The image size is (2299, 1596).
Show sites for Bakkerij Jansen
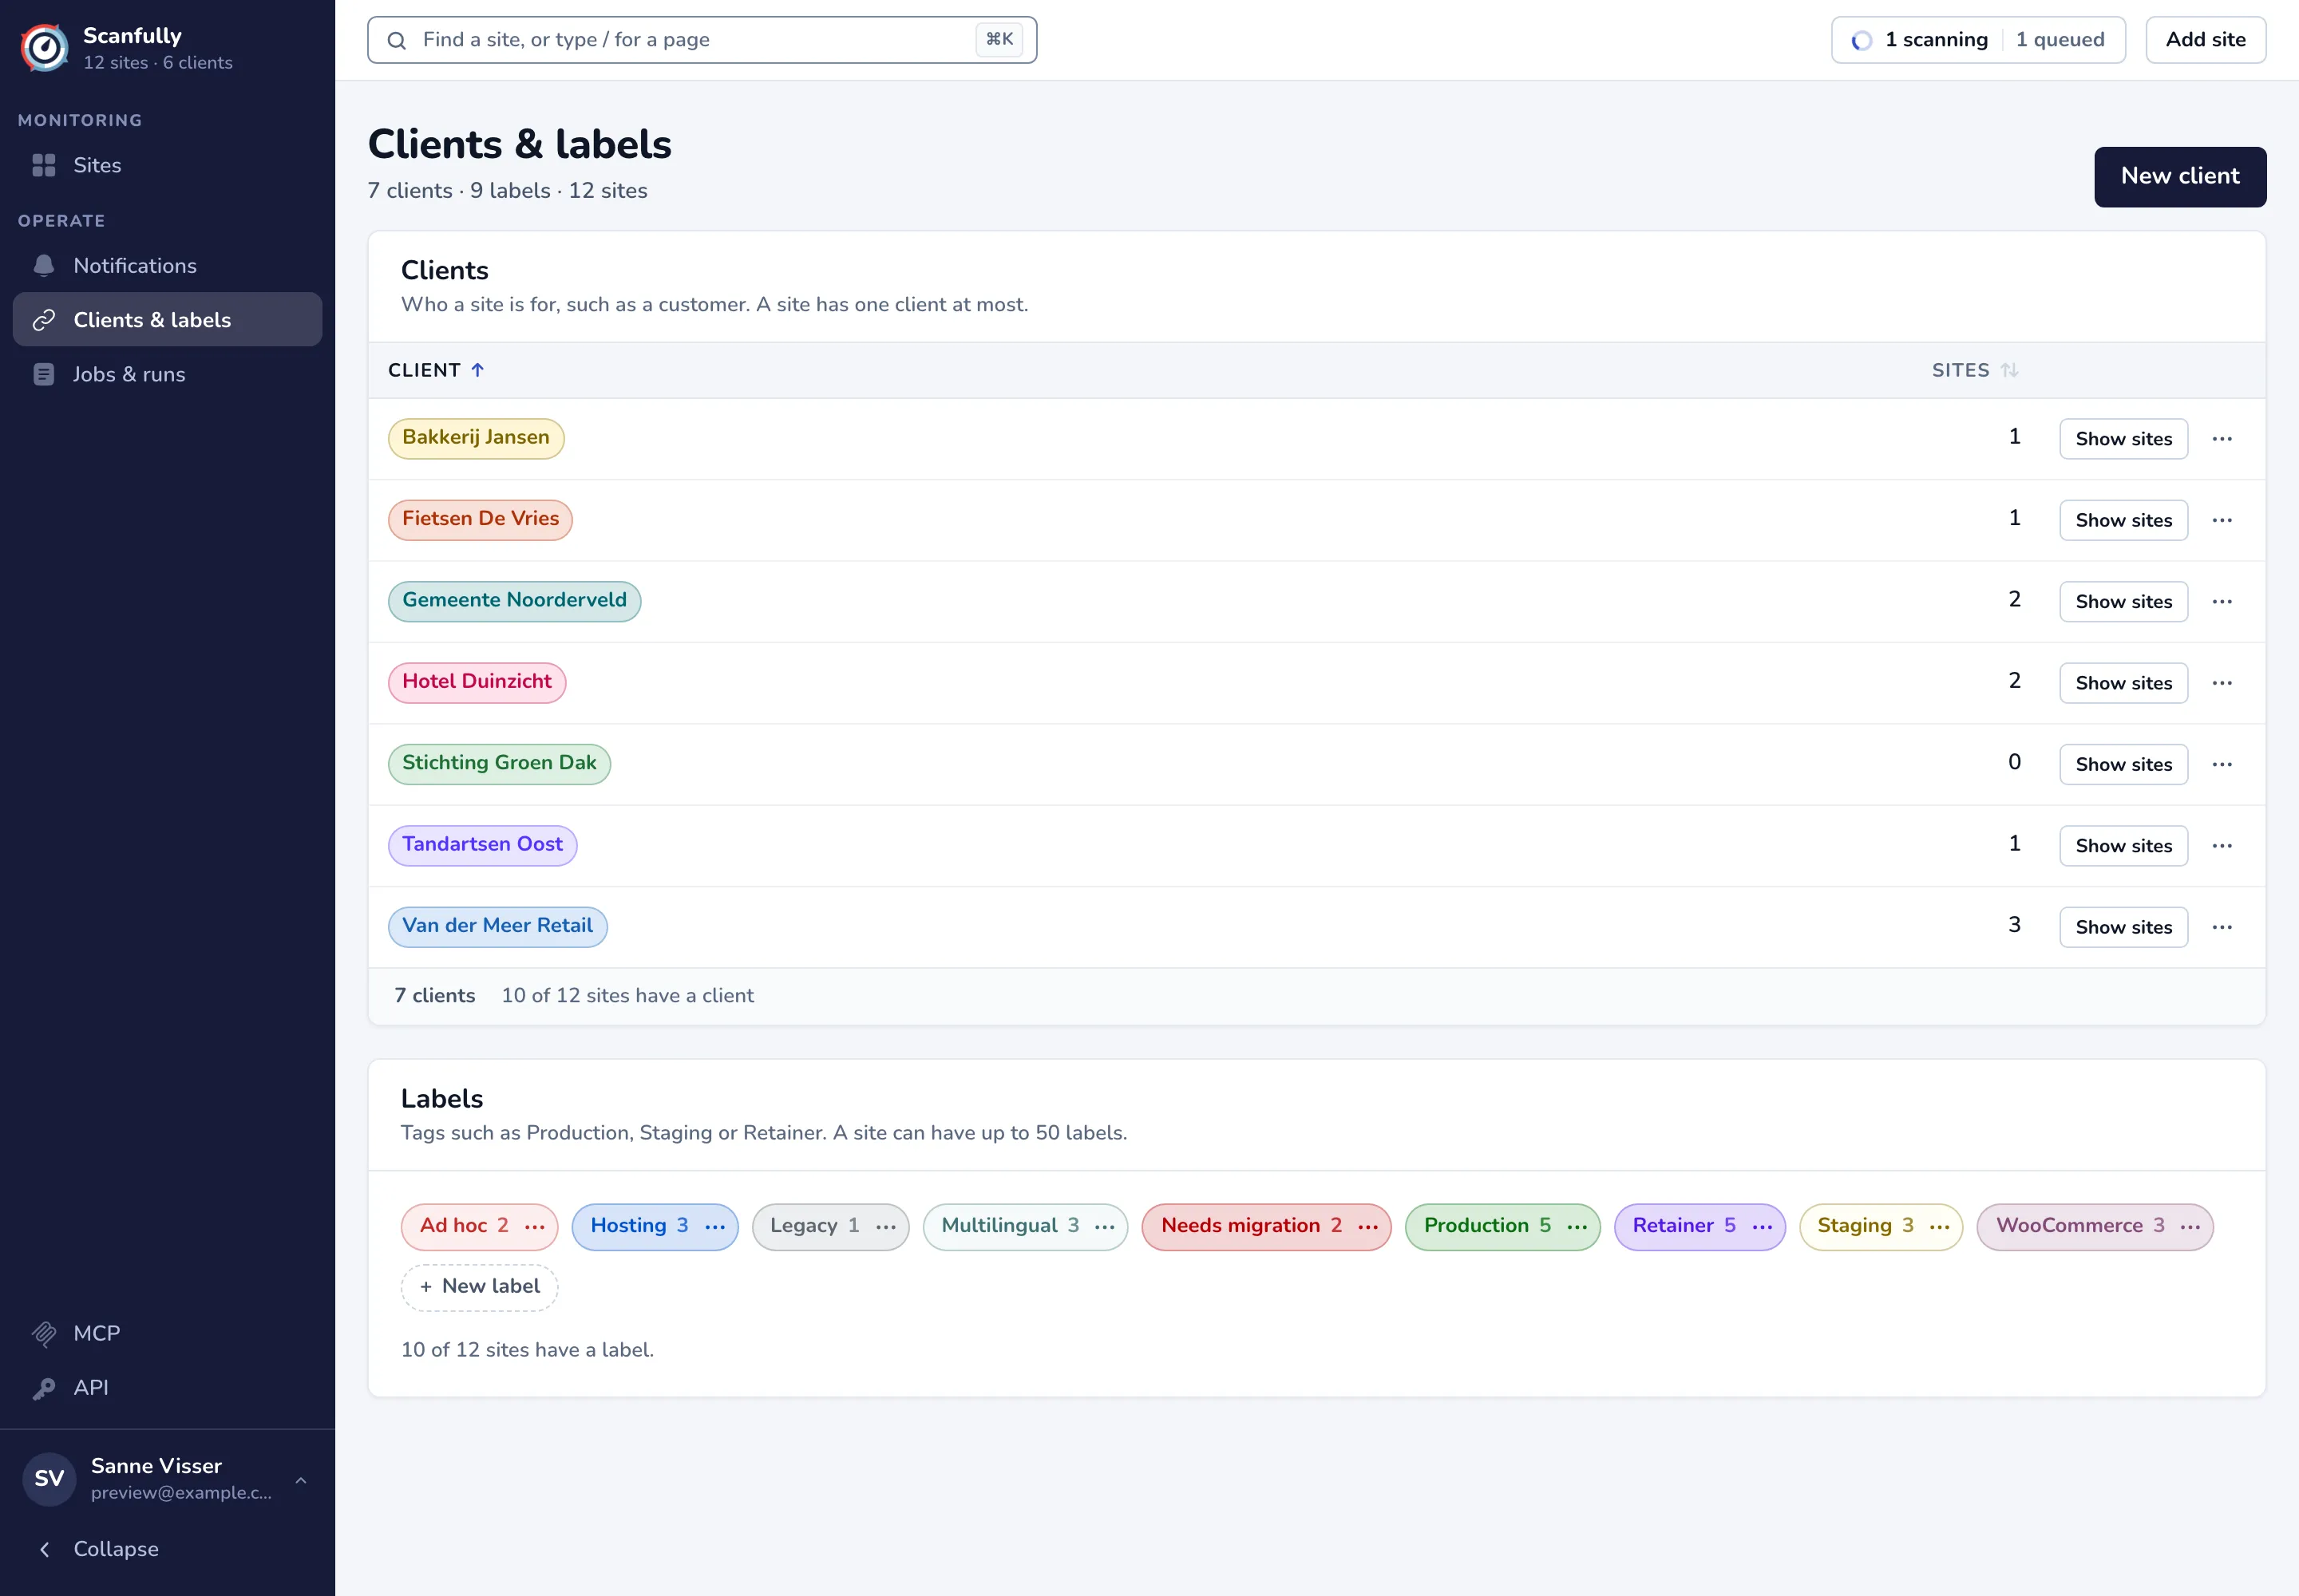pos(2123,439)
